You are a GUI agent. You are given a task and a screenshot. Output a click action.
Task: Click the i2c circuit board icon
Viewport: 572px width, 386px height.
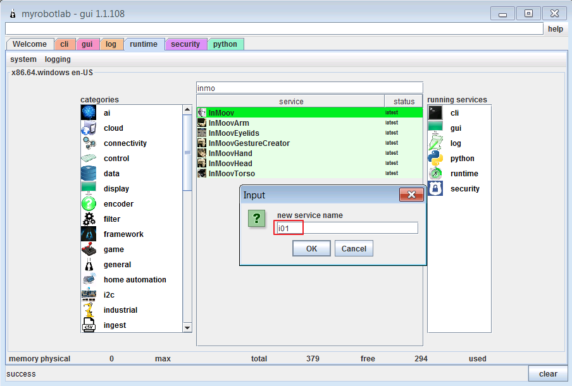(89, 295)
